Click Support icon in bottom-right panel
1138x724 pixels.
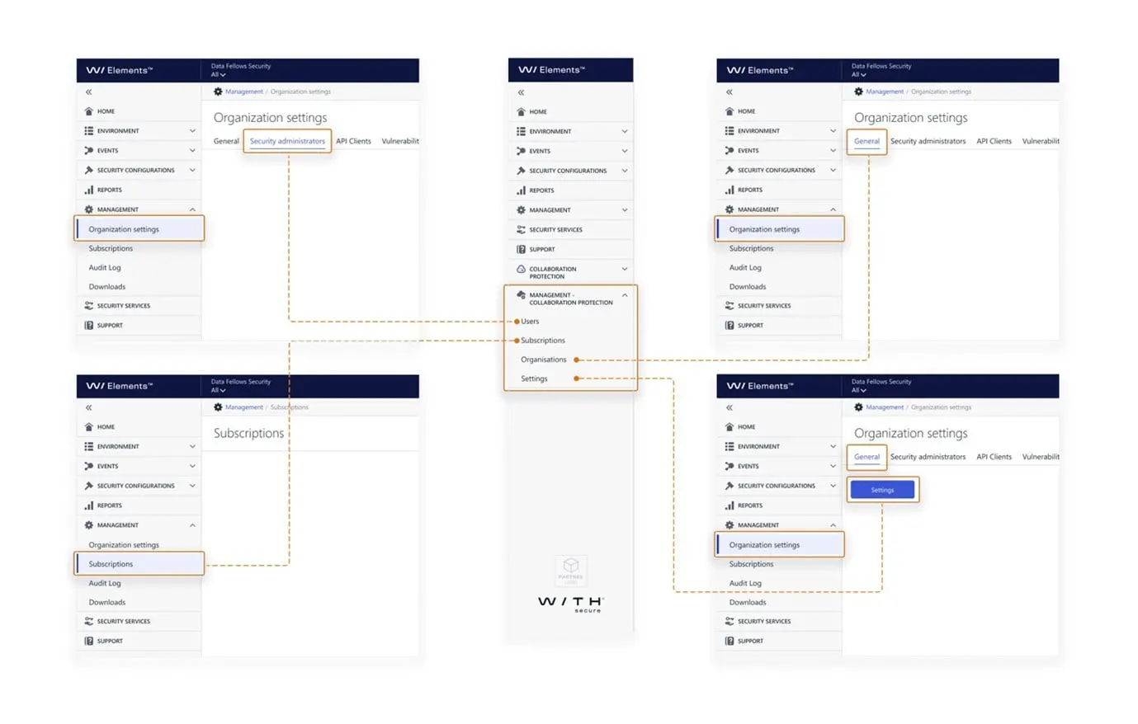coord(730,641)
